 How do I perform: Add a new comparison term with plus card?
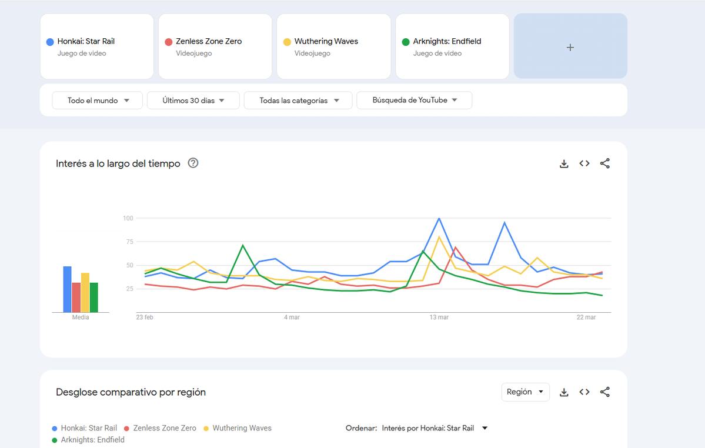(x=570, y=46)
